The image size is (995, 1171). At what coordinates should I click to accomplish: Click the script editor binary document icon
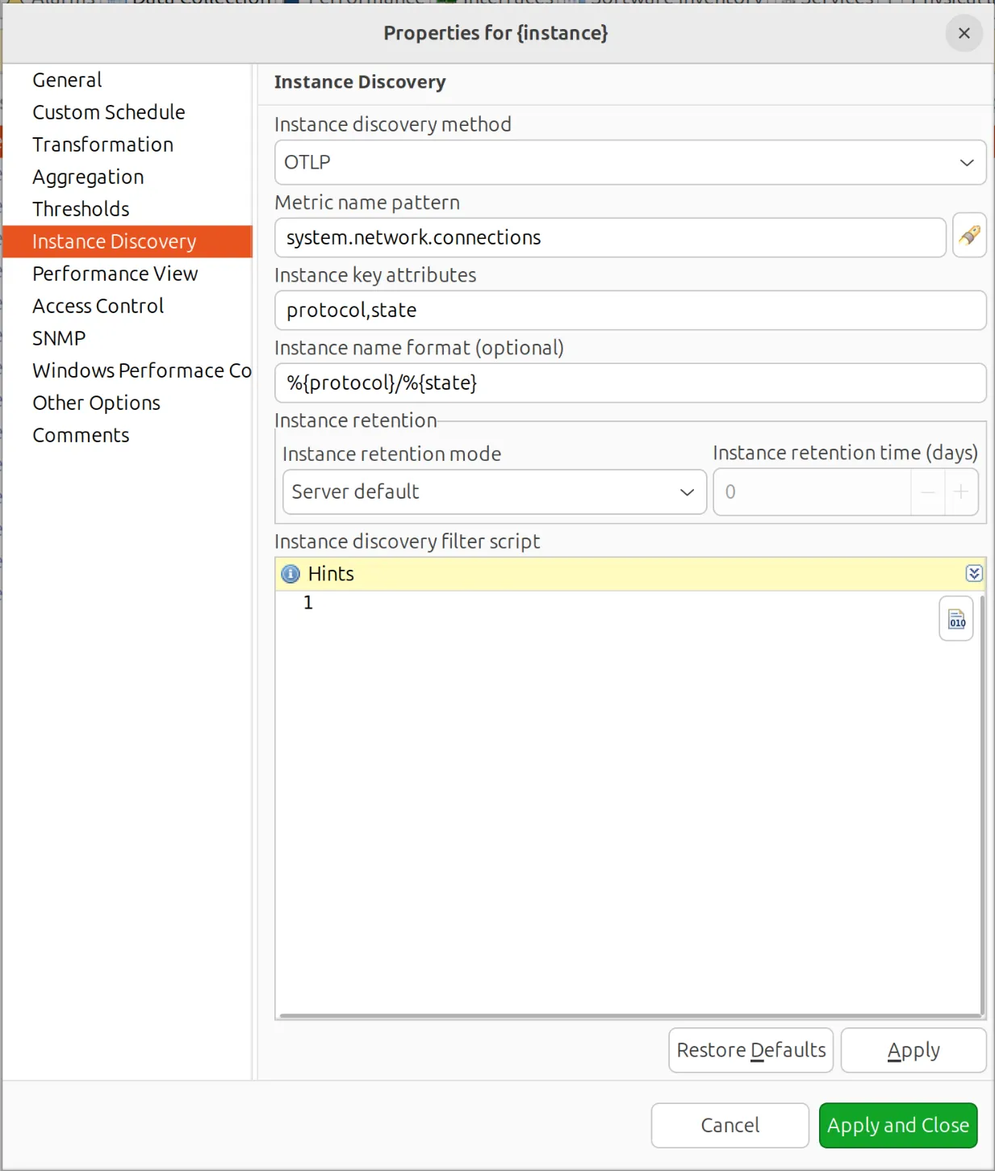(x=956, y=619)
